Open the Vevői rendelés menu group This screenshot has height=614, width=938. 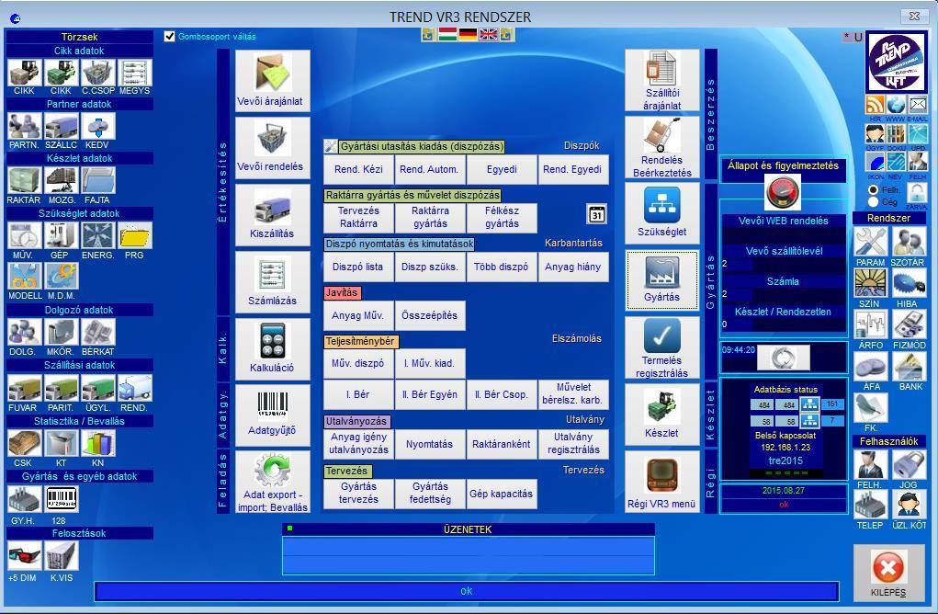point(272,147)
